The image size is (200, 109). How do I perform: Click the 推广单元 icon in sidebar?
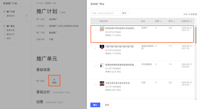click(x=4, y=26)
